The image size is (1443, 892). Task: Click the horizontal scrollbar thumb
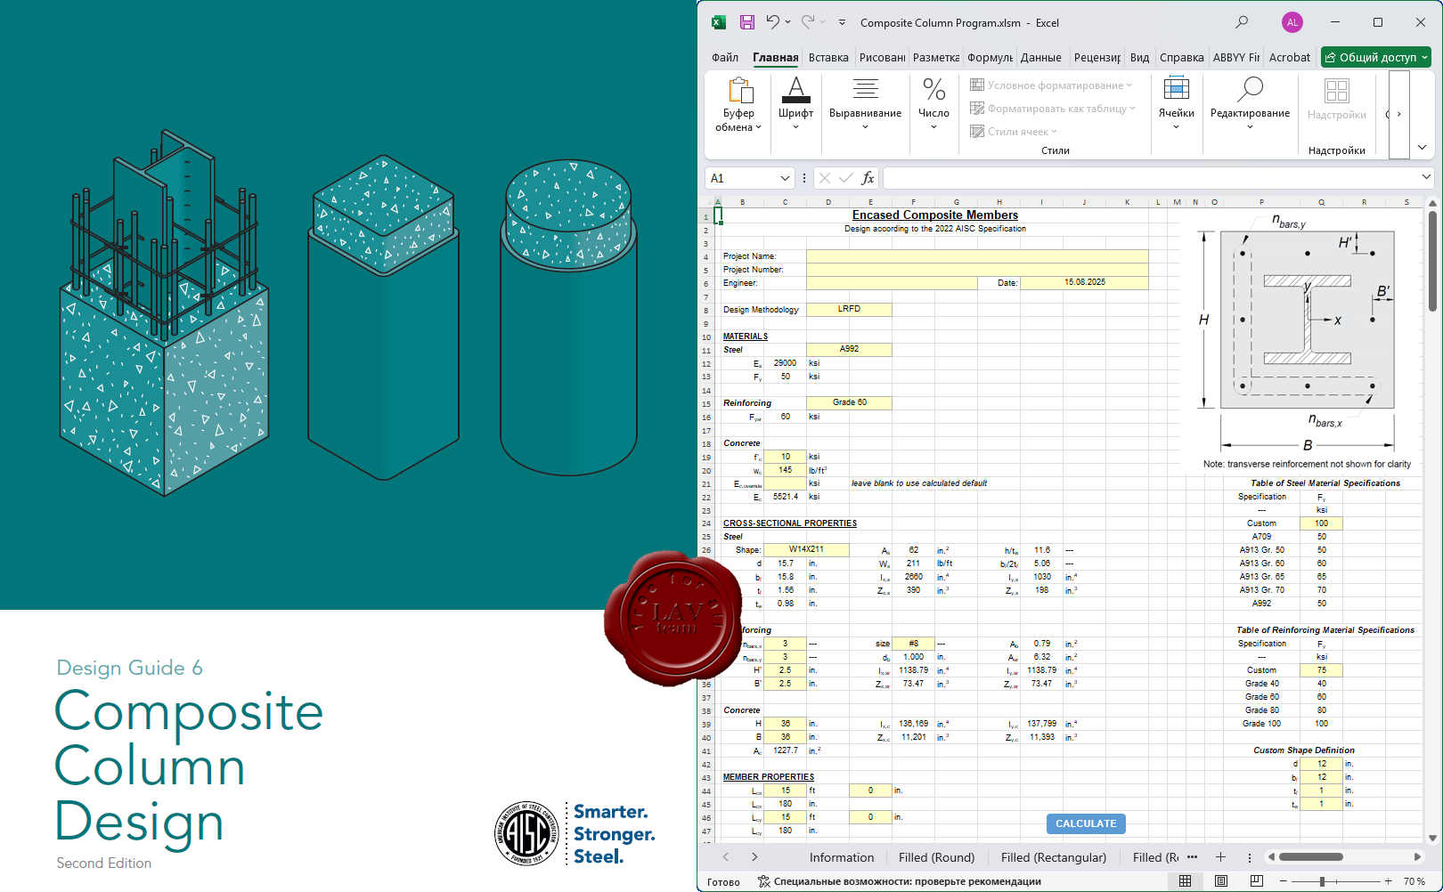click(x=1311, y=857)
